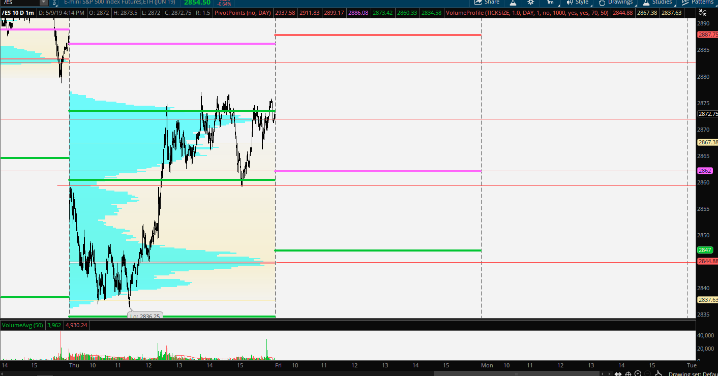Open the Patterns menu

pyautogui.click(x=698, y=2)
